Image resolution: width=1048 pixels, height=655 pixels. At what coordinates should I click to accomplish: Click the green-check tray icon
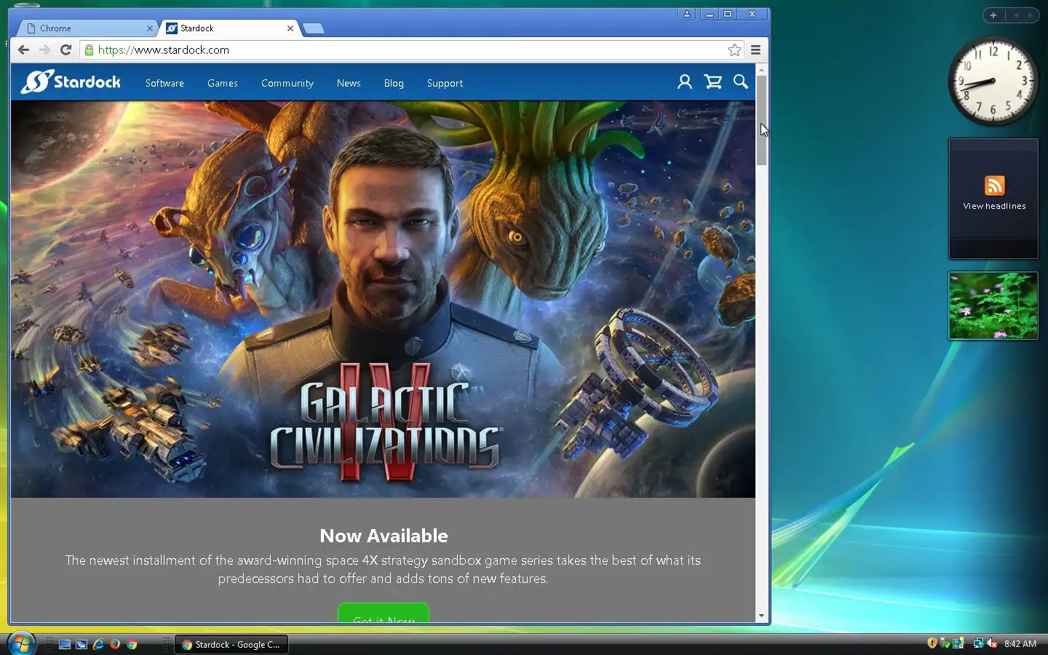[x=945, y=643]
